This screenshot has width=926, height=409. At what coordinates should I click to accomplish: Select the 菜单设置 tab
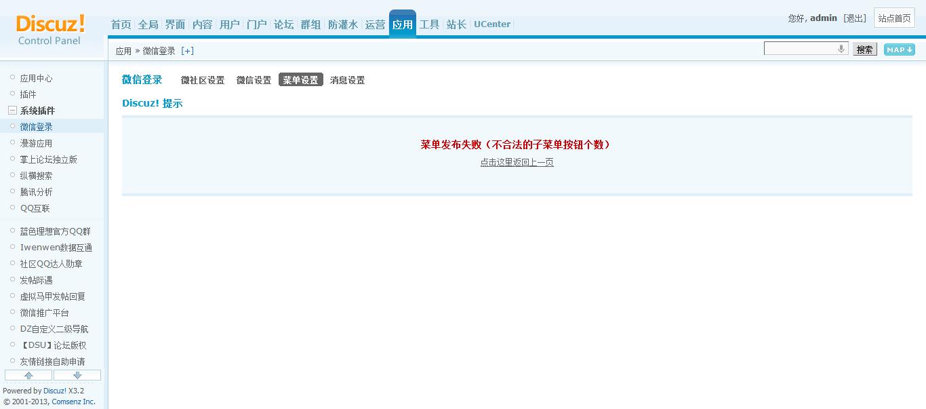[x=300, y=80]
